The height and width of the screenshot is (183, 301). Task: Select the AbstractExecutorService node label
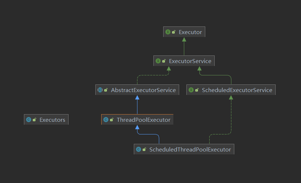coord(143,90)
